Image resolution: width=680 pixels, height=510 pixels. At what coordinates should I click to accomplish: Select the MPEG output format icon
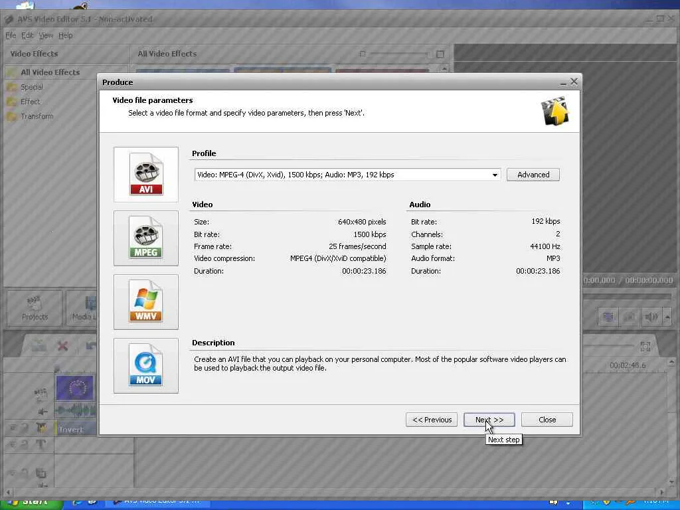click(145, 238)
